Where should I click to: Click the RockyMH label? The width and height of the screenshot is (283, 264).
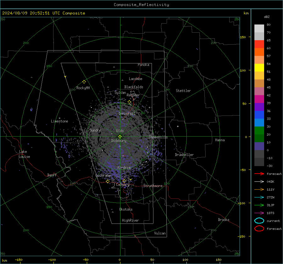pos(83,88)
